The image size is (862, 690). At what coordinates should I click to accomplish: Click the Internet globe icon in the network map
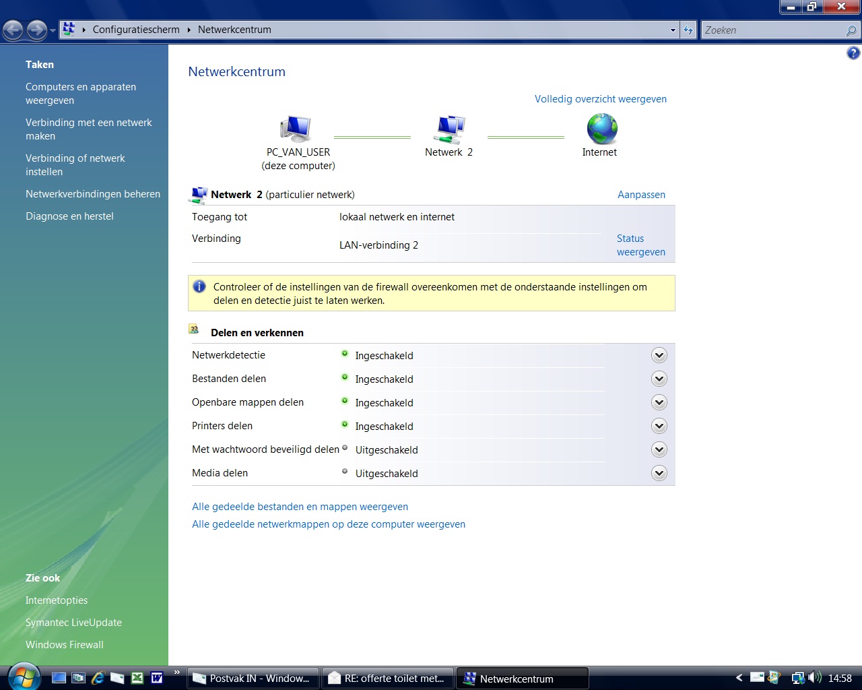tap(599, 128)
